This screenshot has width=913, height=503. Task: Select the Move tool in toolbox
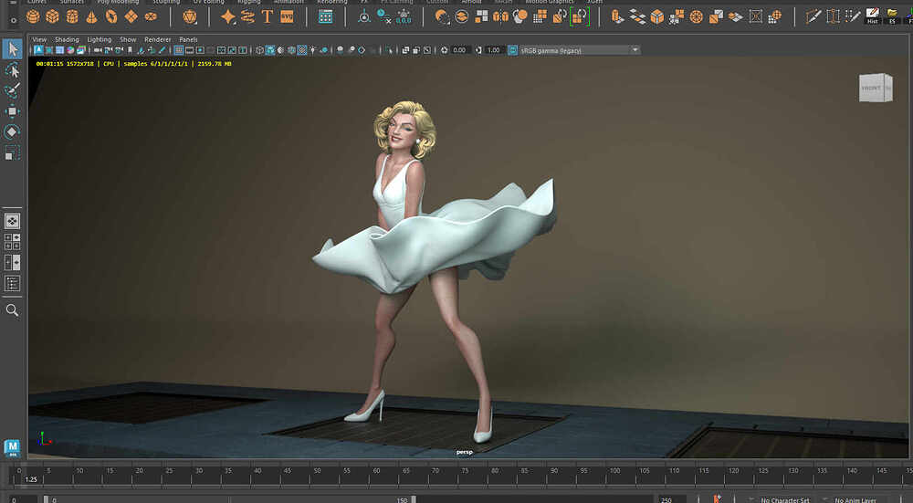coord(12,111)
